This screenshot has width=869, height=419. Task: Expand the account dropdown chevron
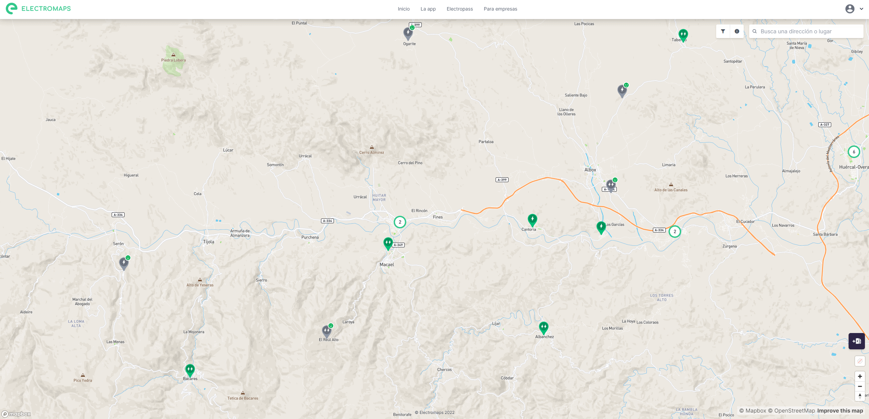tap(862, 9)
